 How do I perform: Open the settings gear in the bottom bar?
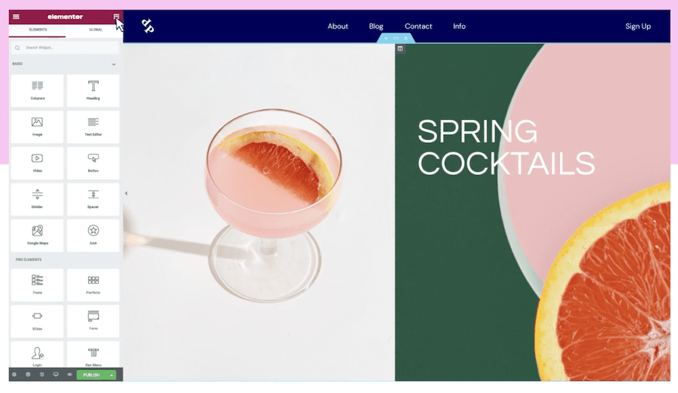14,375
